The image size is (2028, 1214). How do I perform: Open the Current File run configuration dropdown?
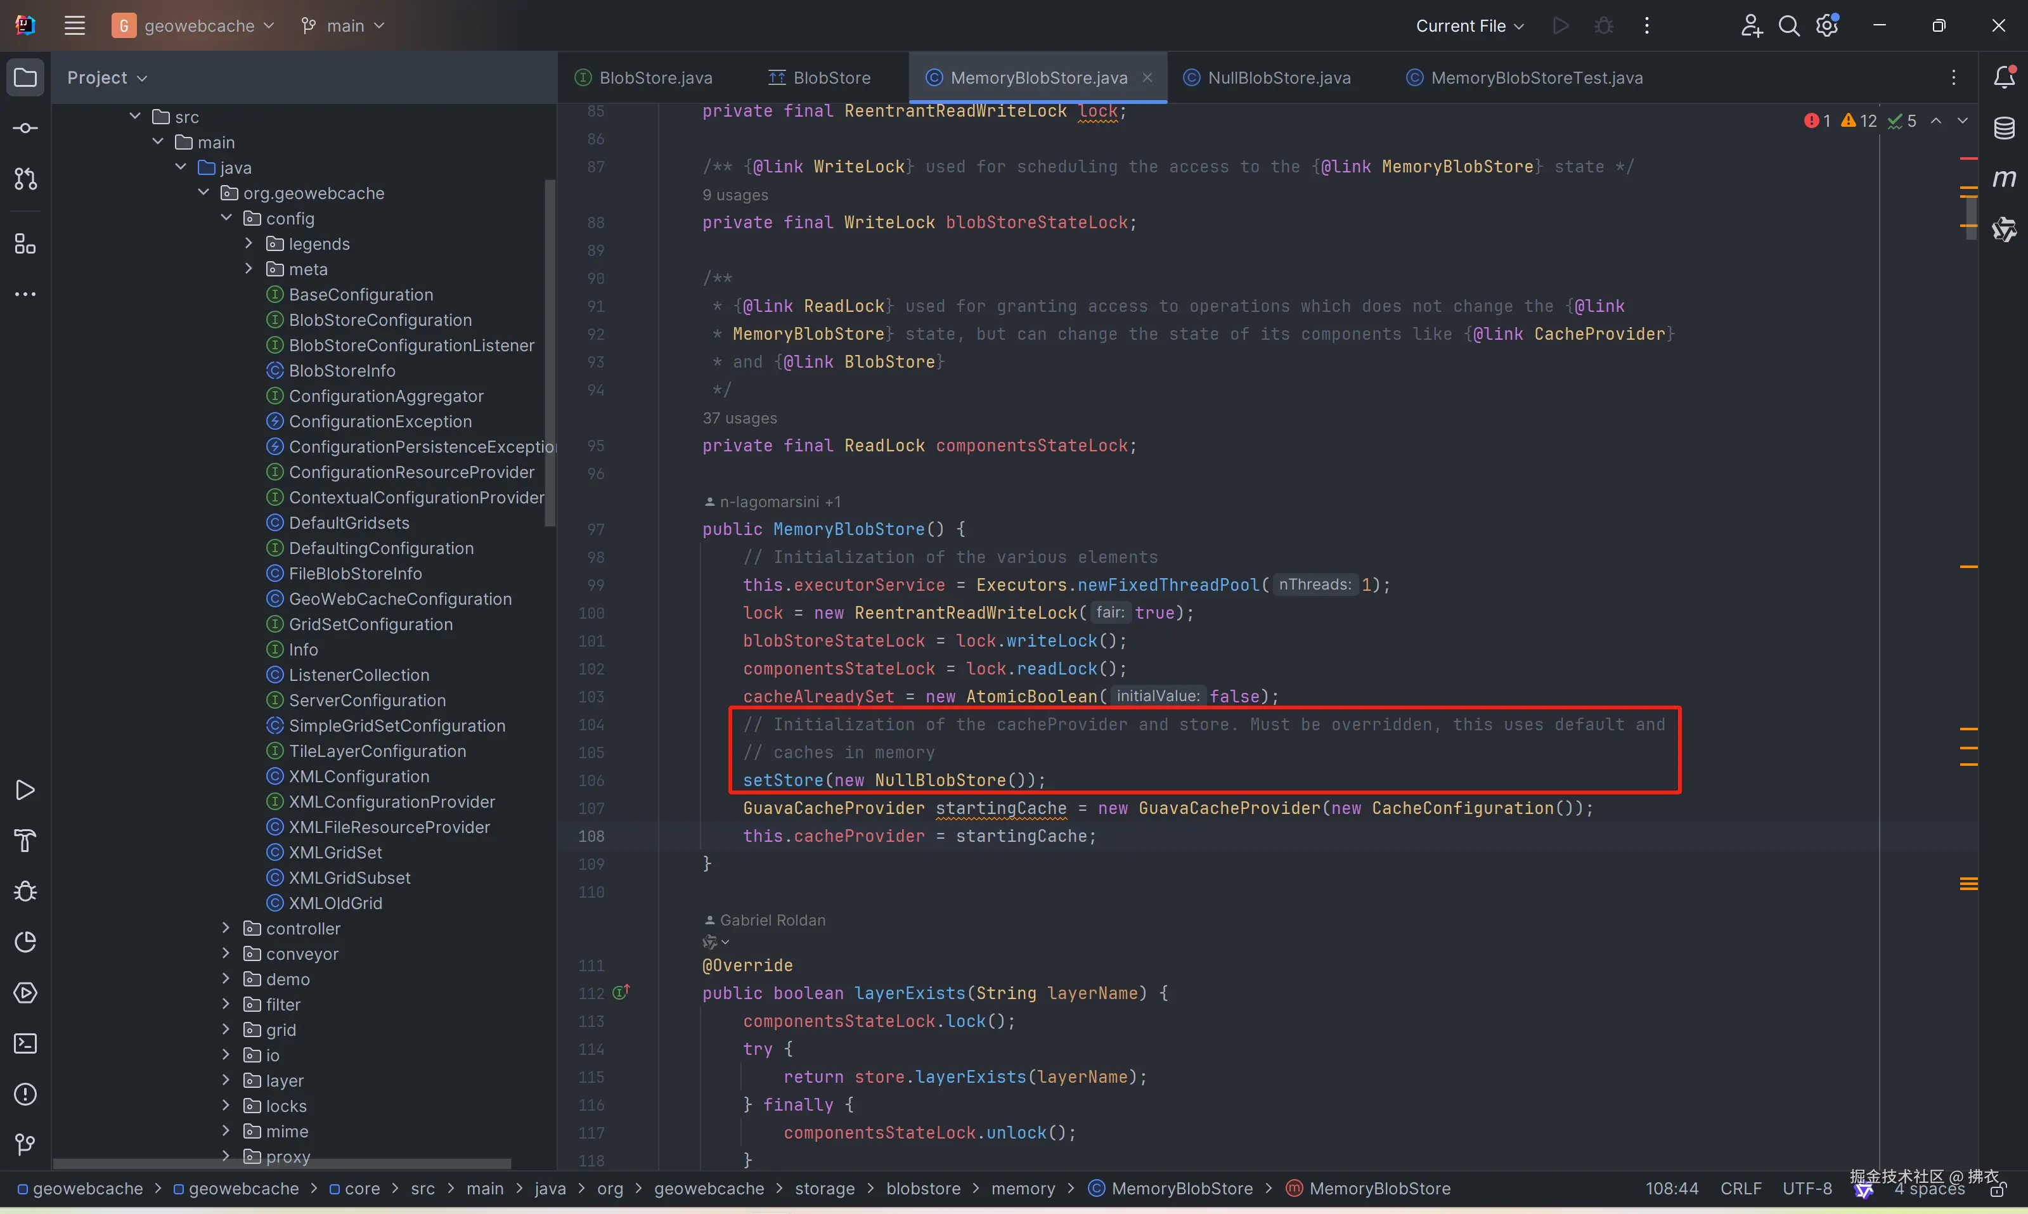click(x=1469, y=26)
